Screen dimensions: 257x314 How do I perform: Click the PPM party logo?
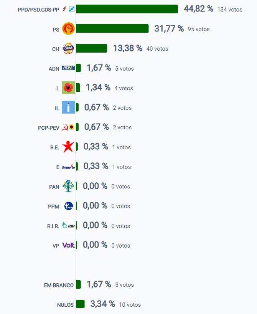pyautogui.click(x=68, y=206)
